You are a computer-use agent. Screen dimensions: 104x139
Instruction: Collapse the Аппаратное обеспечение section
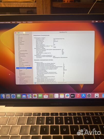click(16, 35)
